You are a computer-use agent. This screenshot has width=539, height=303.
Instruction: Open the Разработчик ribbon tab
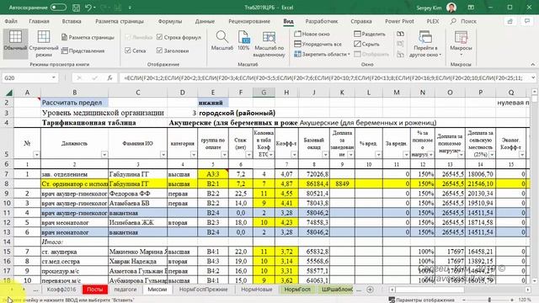(322, 21)
